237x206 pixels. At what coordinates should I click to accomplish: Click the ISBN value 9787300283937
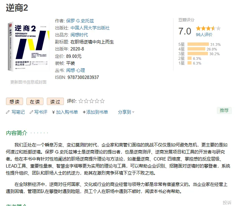(x=83, y=77)
